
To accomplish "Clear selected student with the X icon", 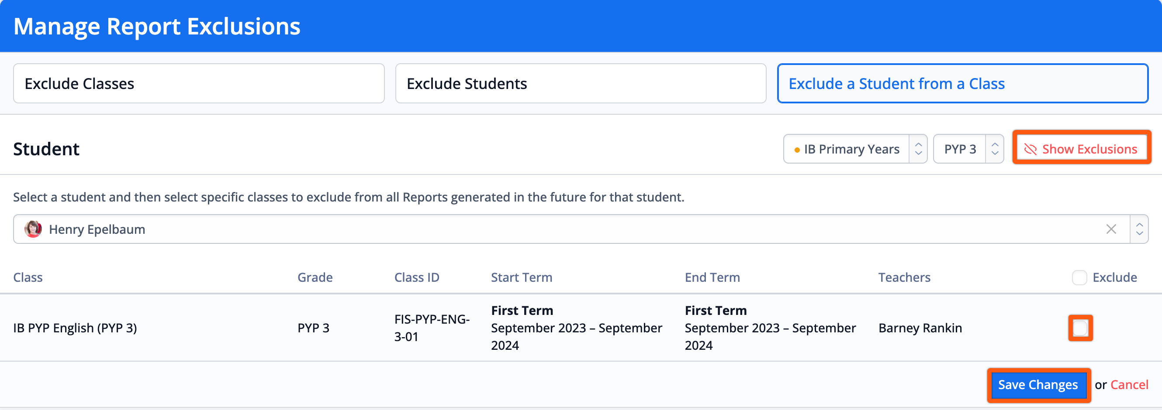I will point(1111,229).
